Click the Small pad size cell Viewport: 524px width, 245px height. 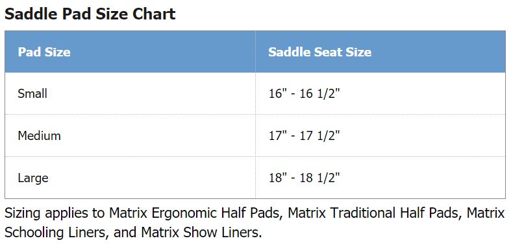click(x=130, y=93)
